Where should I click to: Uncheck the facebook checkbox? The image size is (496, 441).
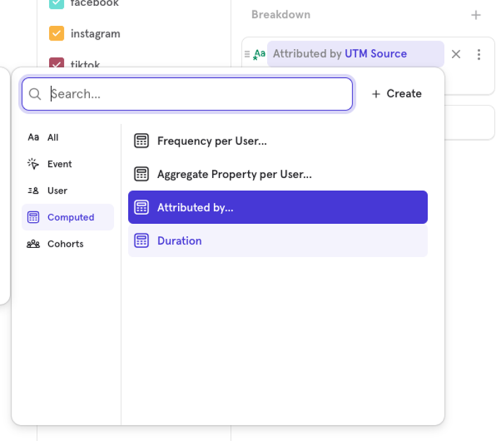[55, 3]
